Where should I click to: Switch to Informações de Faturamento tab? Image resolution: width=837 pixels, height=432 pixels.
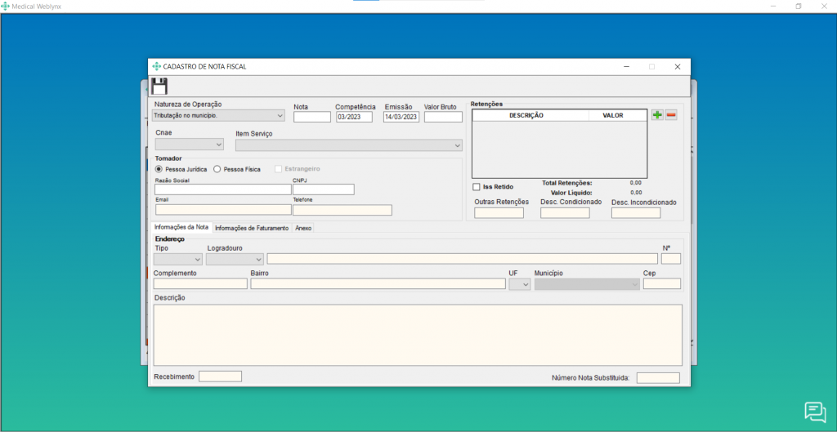[x=252, y=228]
